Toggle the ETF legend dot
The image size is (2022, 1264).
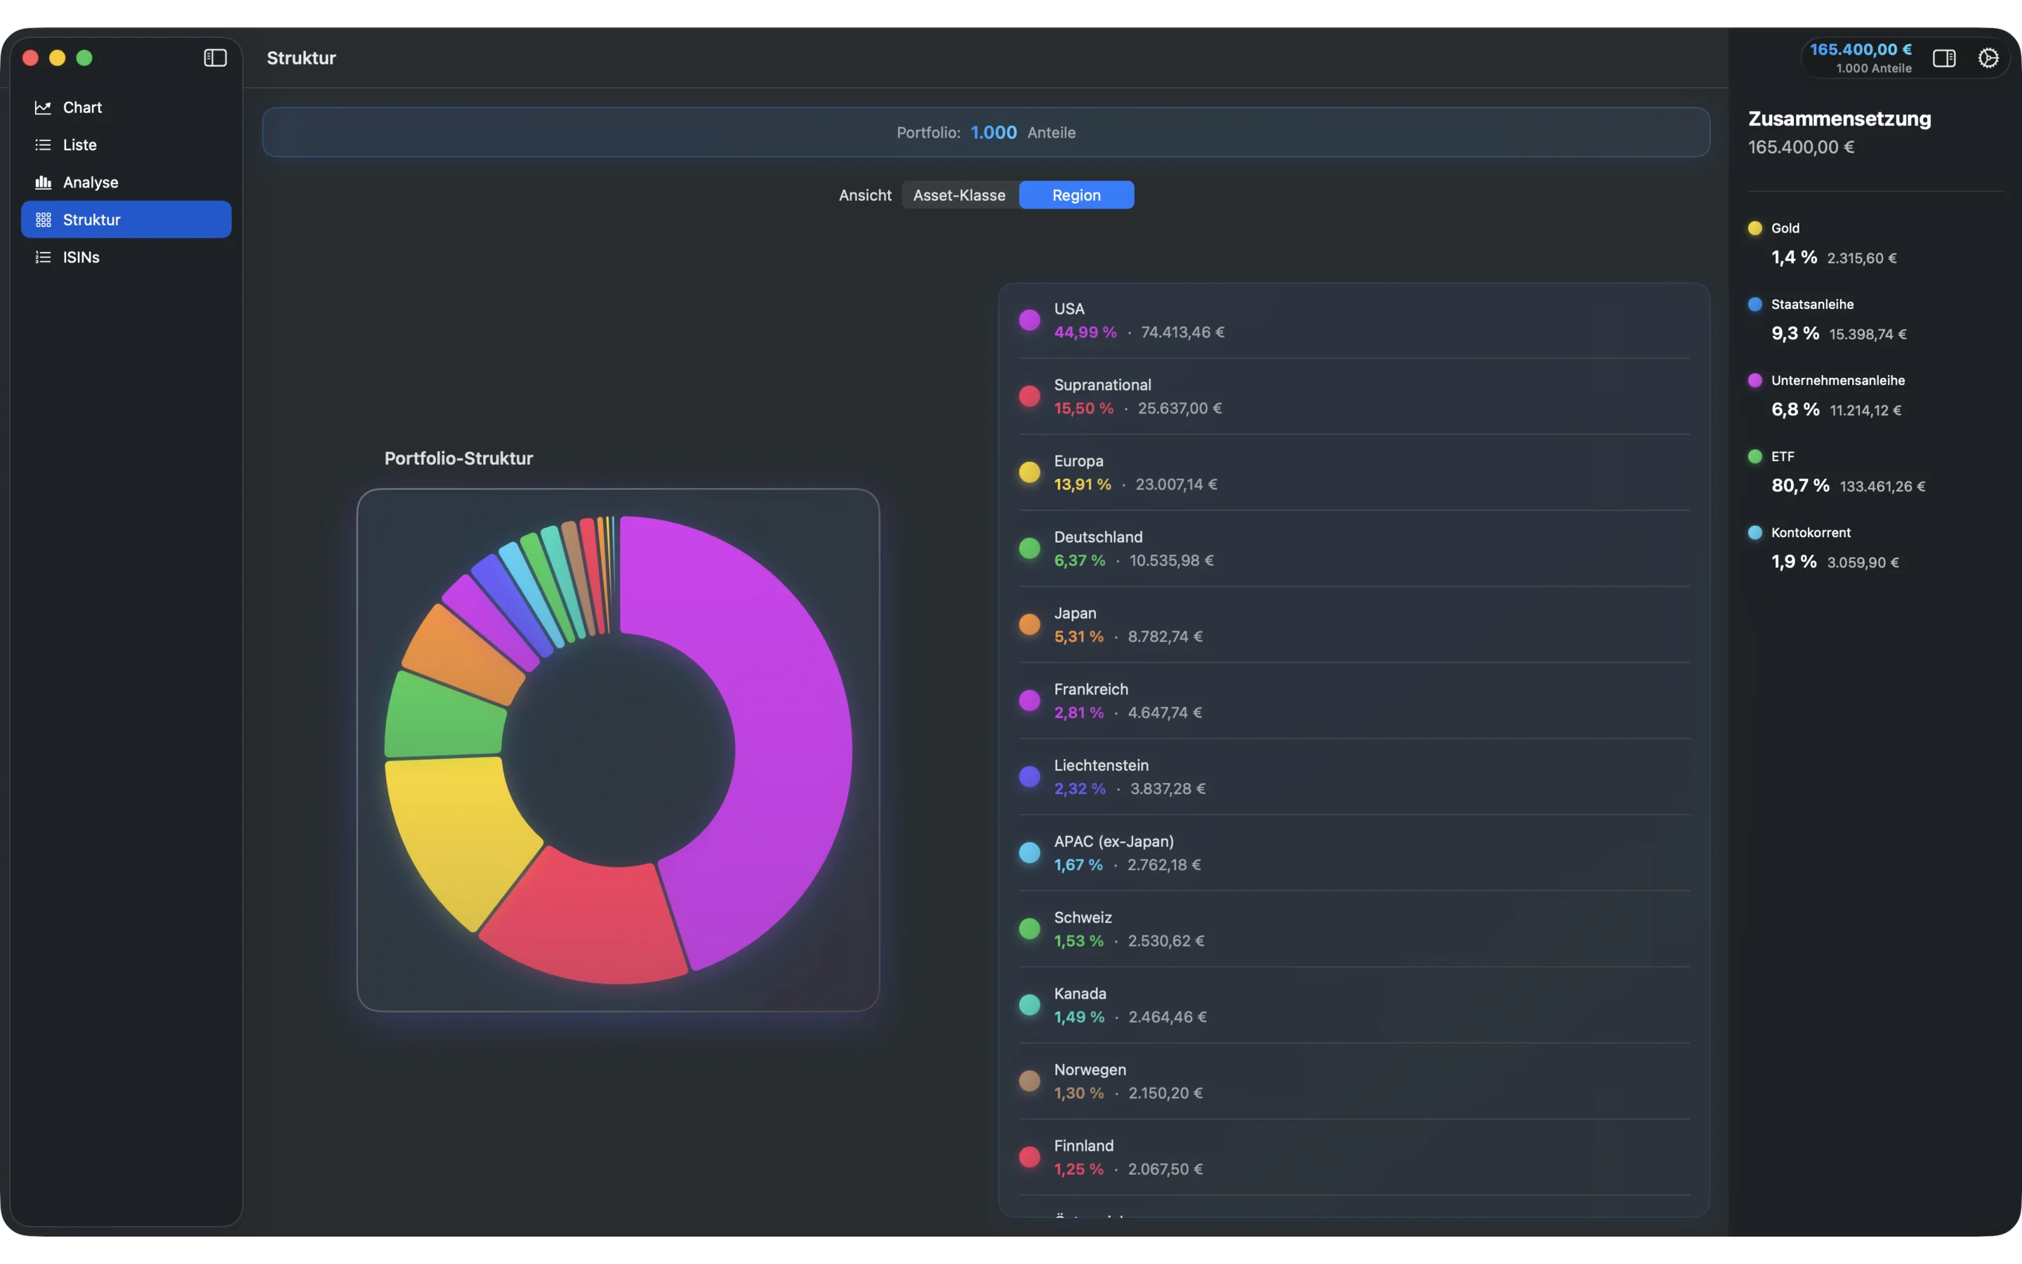coord(1757,456)
